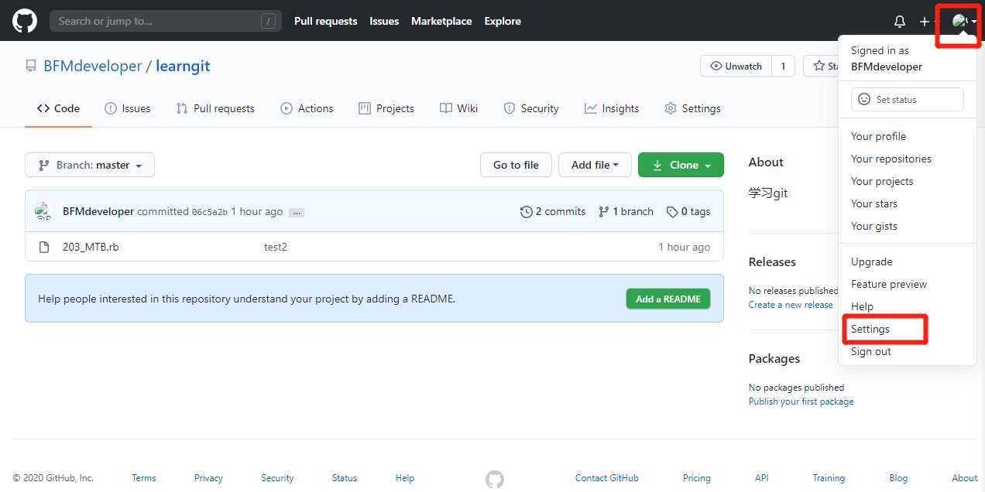Viewport: 985px width, 492px height.
Task: Click the Set status button
Action: (x=908, y=100)
